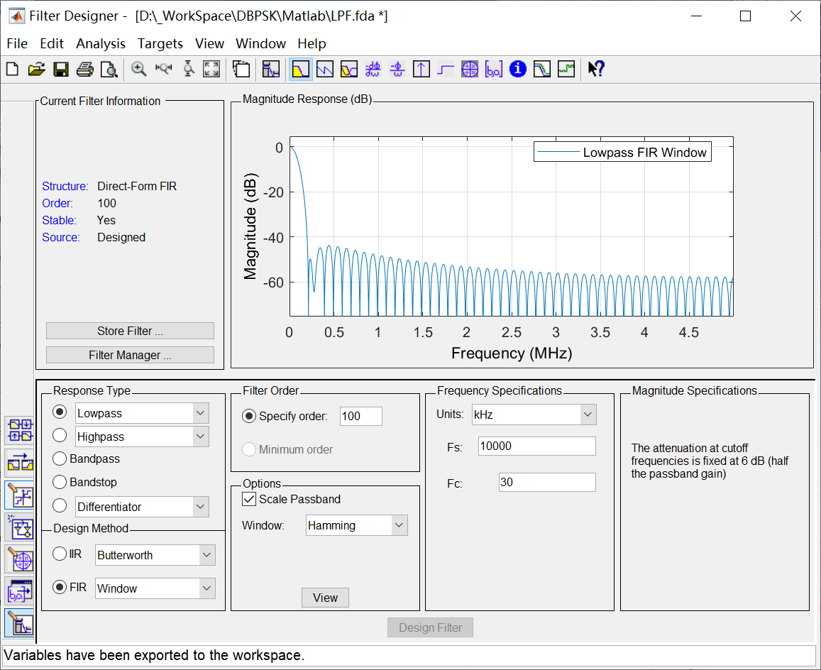Click the New filter design icon
The width and height of the screenshot is (821, 670).
(x=12, y=69)
